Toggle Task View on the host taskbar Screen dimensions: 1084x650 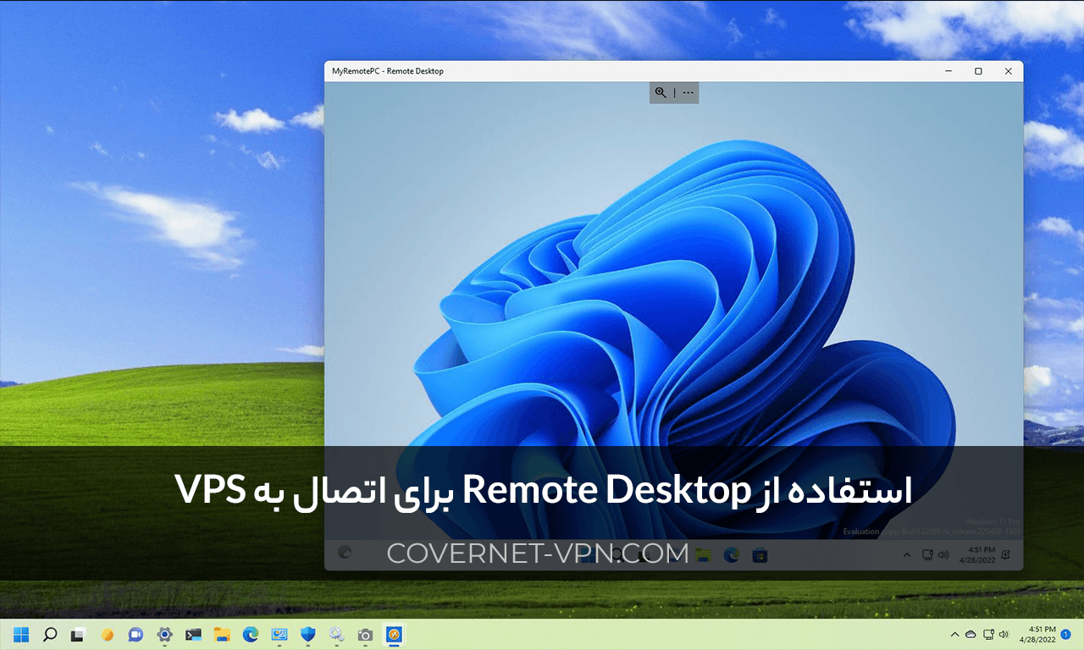pyautogui.click(x=77, y=634)
